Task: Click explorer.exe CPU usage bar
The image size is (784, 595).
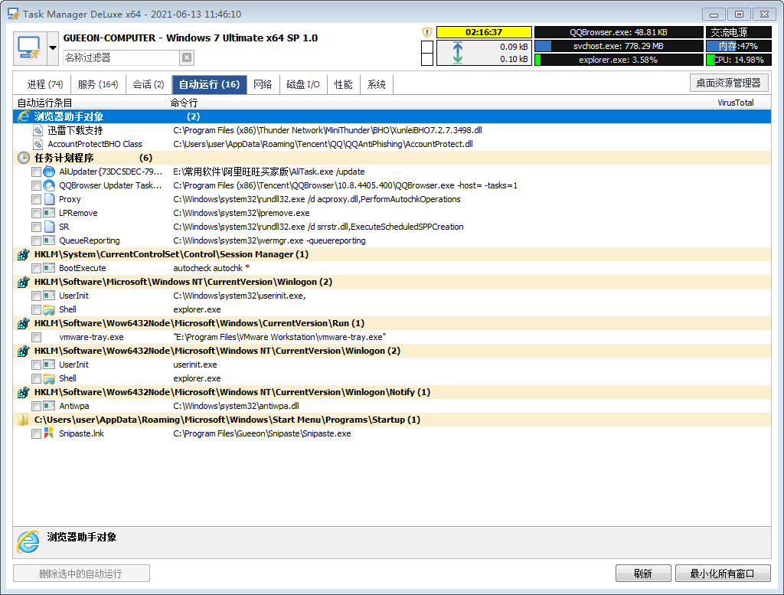Action: point(619,60)
